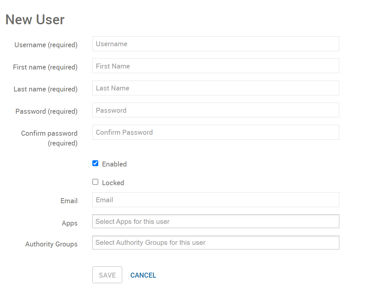This screenshot has width=376, height=293.
Task: Click the Email input field
Action: [x=216, y=200]
